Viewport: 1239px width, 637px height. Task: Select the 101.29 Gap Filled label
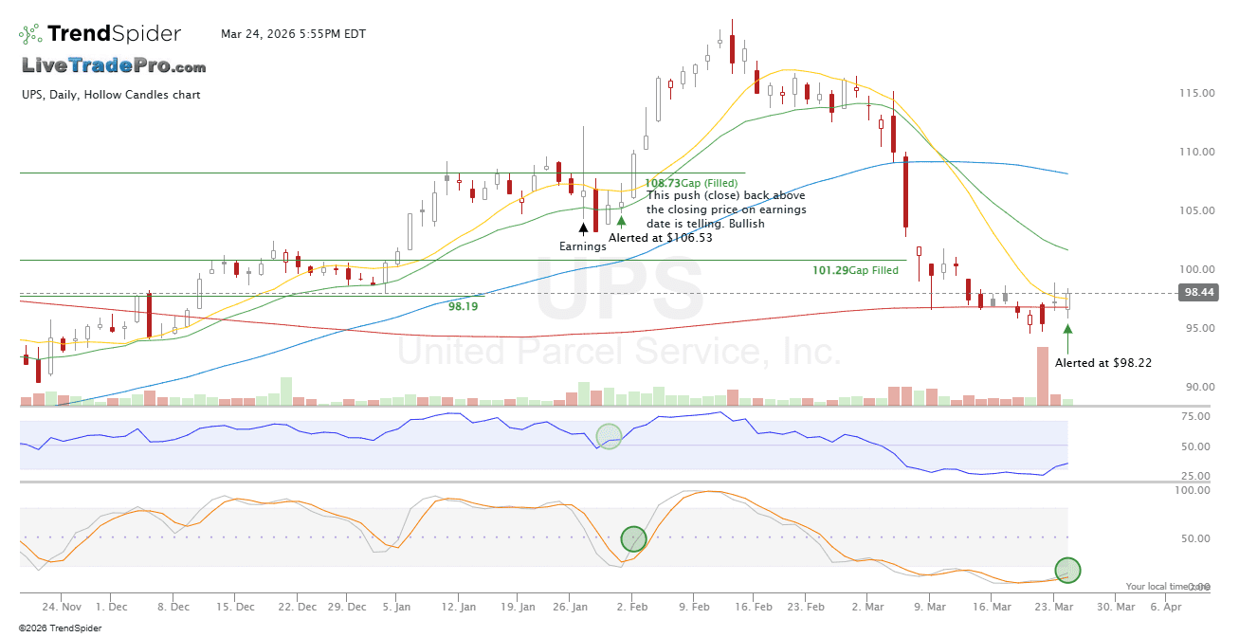tap(855, 270)
